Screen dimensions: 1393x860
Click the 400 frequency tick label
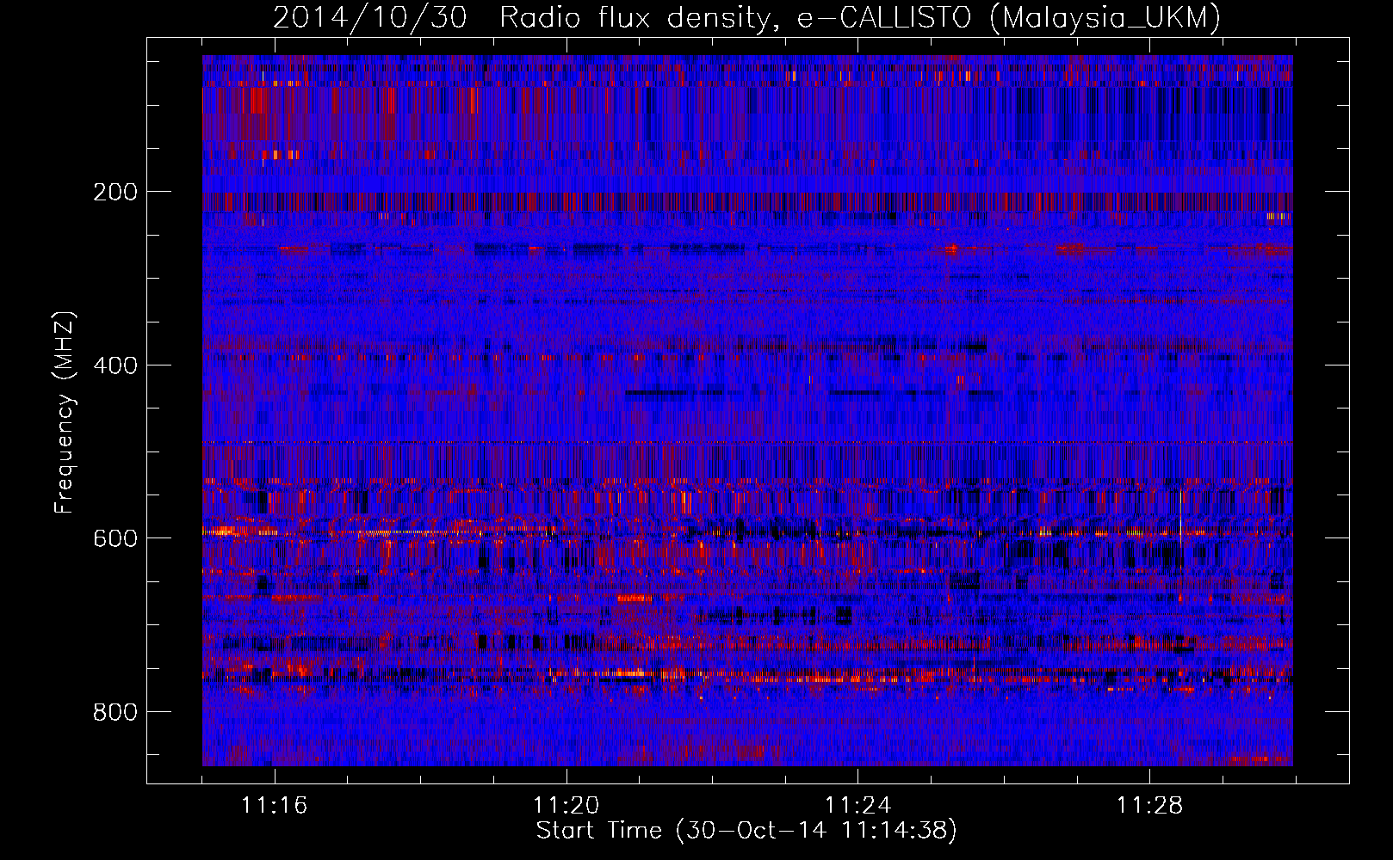[115, 365]
